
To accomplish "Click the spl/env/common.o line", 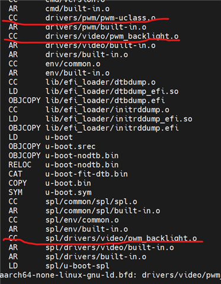I will pos(63,220).
